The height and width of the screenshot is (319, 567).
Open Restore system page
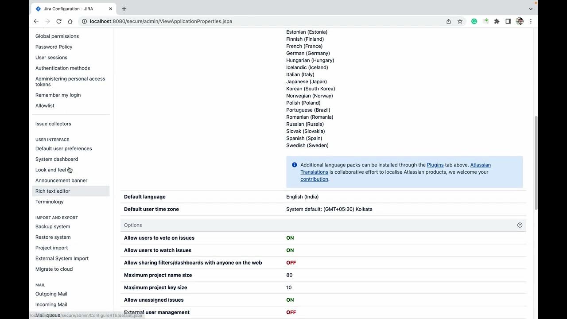53,237
